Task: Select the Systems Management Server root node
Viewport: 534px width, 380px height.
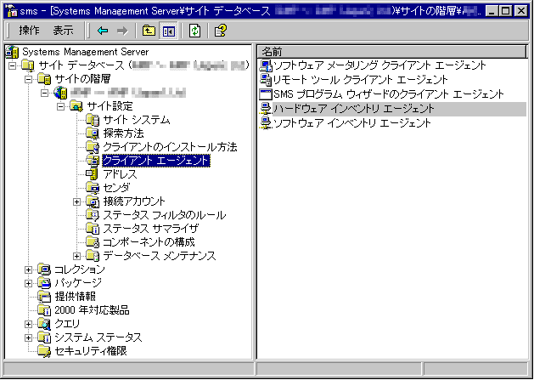Action: tap(85, 52)
